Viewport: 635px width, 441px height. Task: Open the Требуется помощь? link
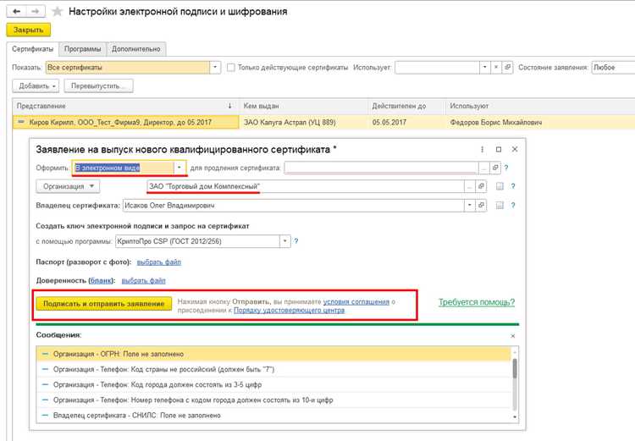[477, 302]
